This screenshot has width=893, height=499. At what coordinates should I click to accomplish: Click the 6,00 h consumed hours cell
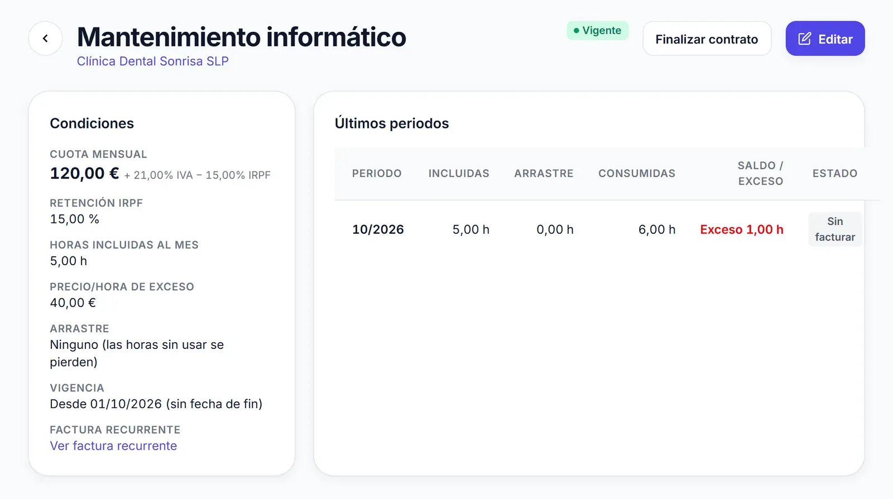(657, 229)
